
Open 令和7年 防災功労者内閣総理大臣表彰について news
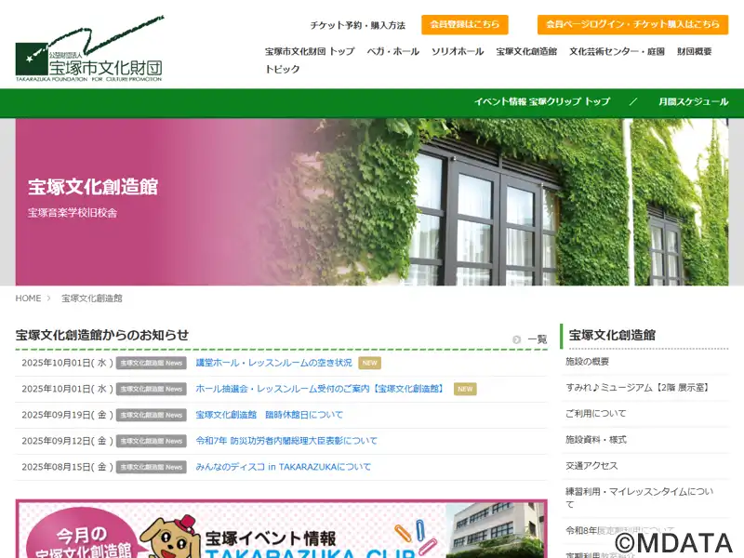click(286, 441)
